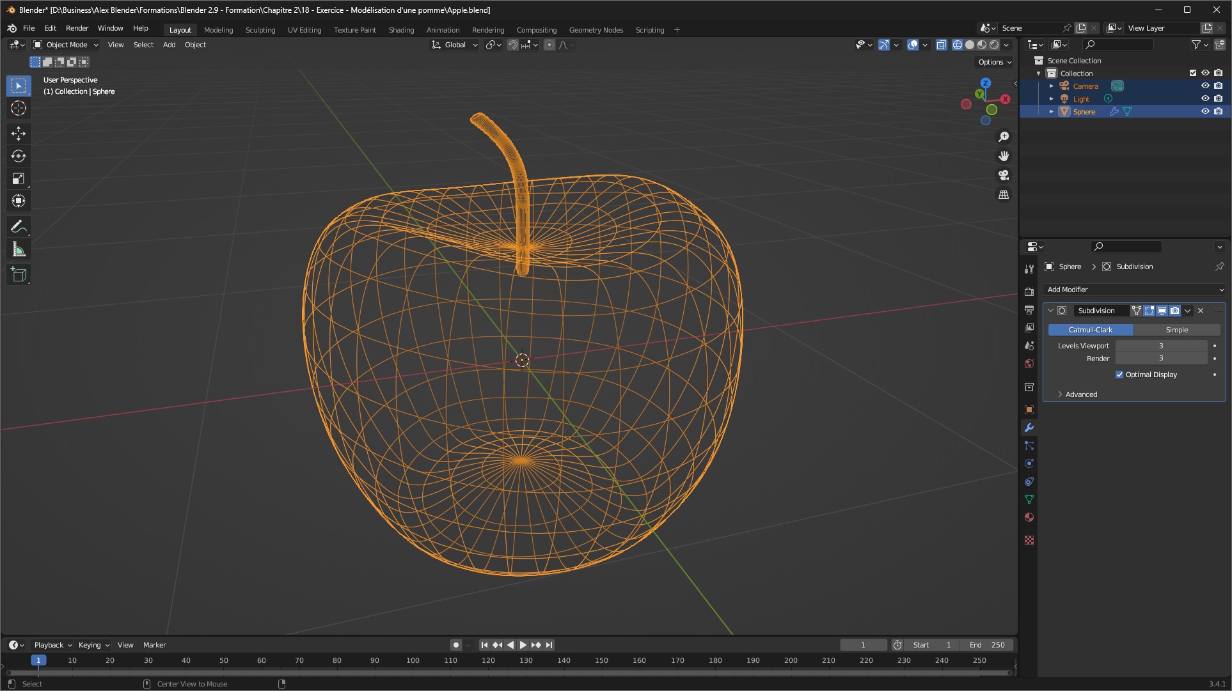Jump to the last frame in timeline
This screenshot has height=691, width=1232.
pyautogui.click(x=548, y=644)
